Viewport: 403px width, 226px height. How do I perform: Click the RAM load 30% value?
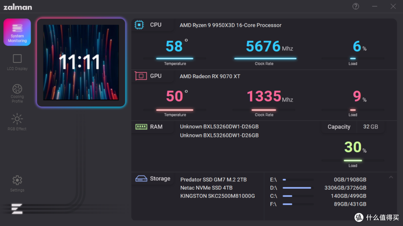356,147
